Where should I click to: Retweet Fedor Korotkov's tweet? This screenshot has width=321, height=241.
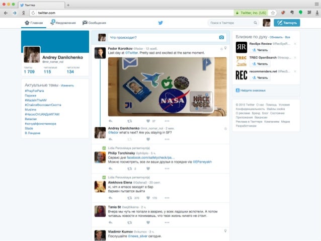pyautogui.click(x=129, y=121)
